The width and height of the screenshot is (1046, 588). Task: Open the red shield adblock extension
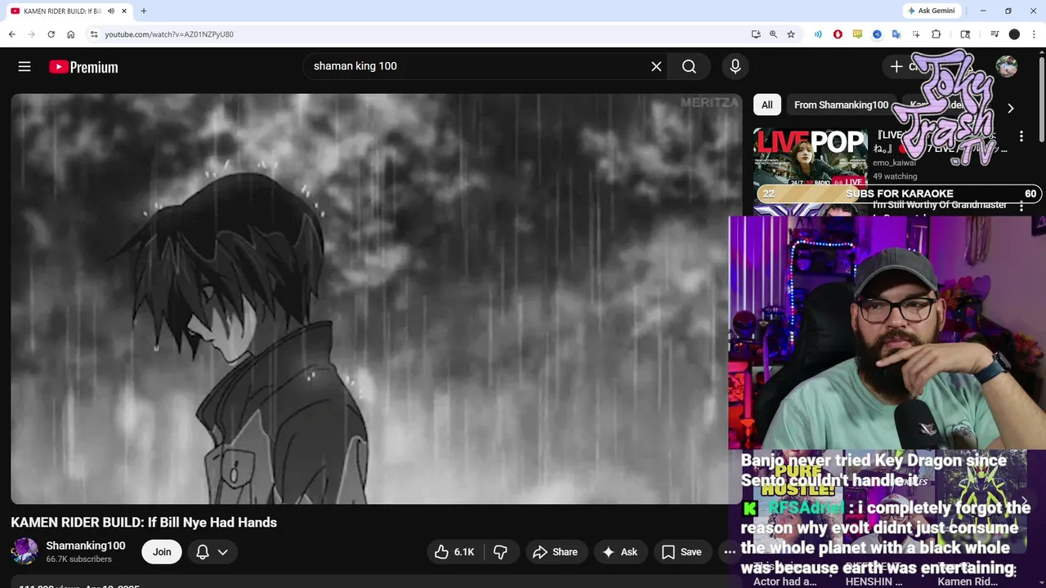tap(838, 34)
